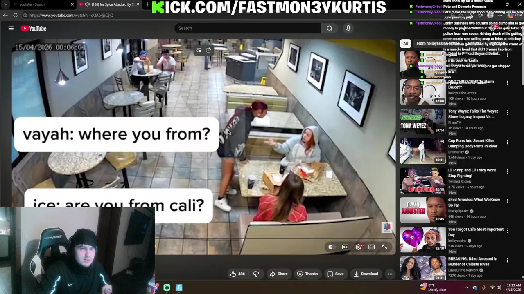The width and height of the screenshot is (524, 294).
Task: Open the YouTube hamburger guide menu
Action: tap(11, 28)
